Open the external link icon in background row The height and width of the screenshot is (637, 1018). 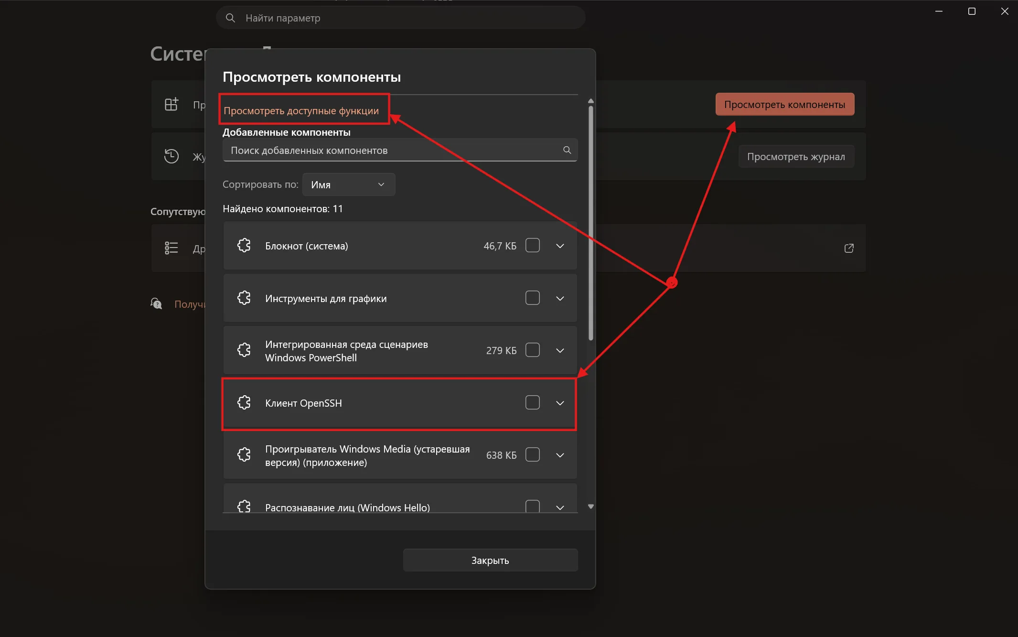(849, 248)
